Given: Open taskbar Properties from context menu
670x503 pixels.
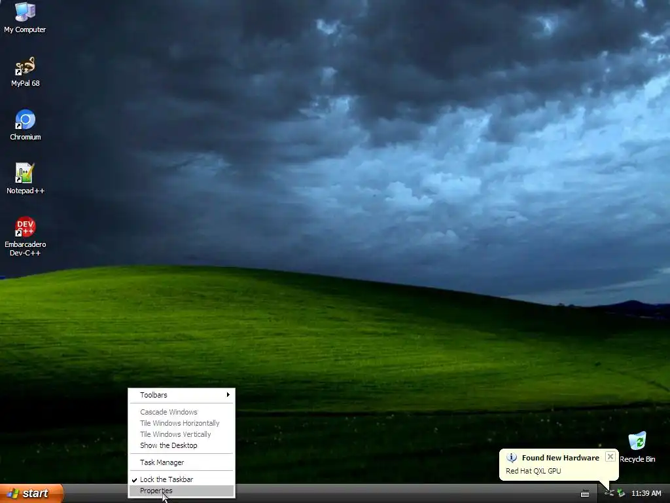Looking at the screenshot, I should point(182,491).
